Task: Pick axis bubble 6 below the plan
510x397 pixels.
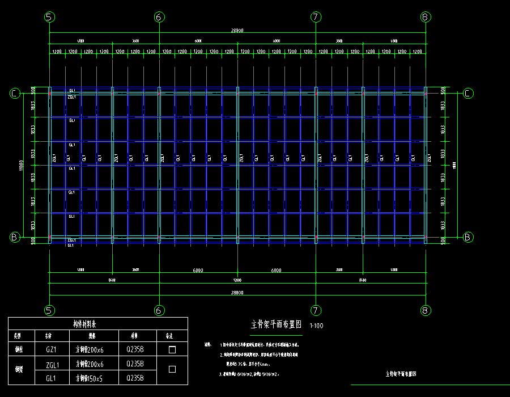Action: click(x=159, y=310)
